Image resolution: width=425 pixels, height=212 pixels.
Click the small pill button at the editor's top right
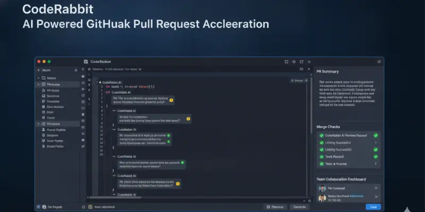coord(299,81)
